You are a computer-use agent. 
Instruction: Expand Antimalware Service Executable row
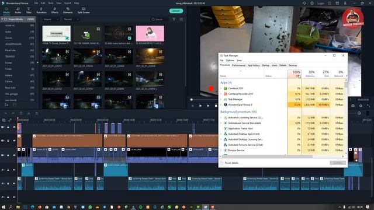coord(221,123)
